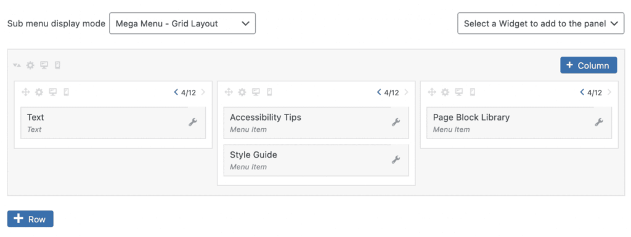Open wrench settings for Page Block Library
Viewport: 631px width, 237px height.
pyautogui.click(x=599, y=123)
